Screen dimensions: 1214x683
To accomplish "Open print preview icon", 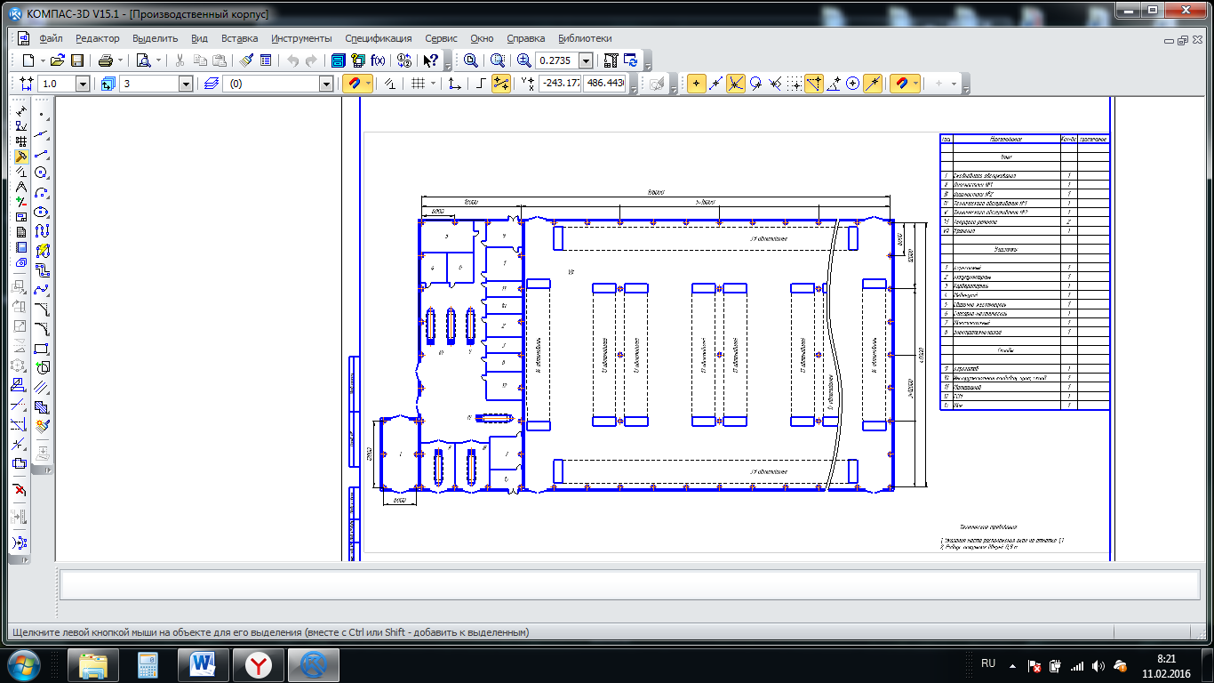I will 143,60.
